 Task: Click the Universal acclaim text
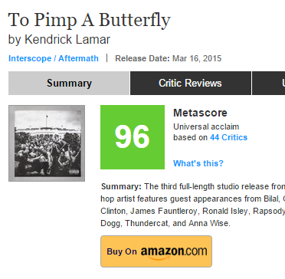point(206,126)
